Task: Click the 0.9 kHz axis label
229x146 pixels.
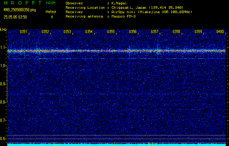Action: tap(3, 84)
